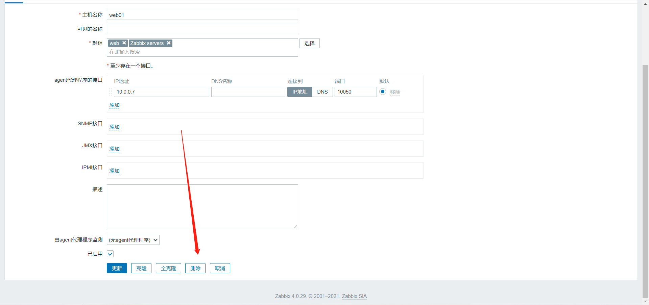Click the port field showing 10050
This screenshot has height=305, width=649.
(x=355, y=92)
